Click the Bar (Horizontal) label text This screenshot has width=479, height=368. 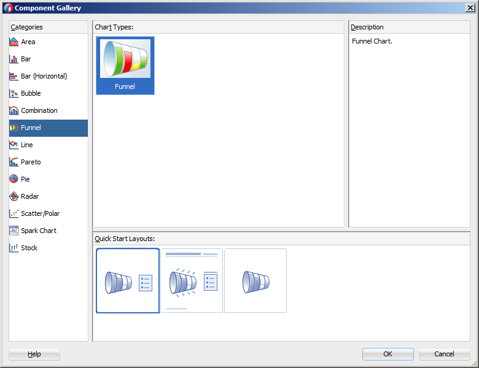click(44, 76)
